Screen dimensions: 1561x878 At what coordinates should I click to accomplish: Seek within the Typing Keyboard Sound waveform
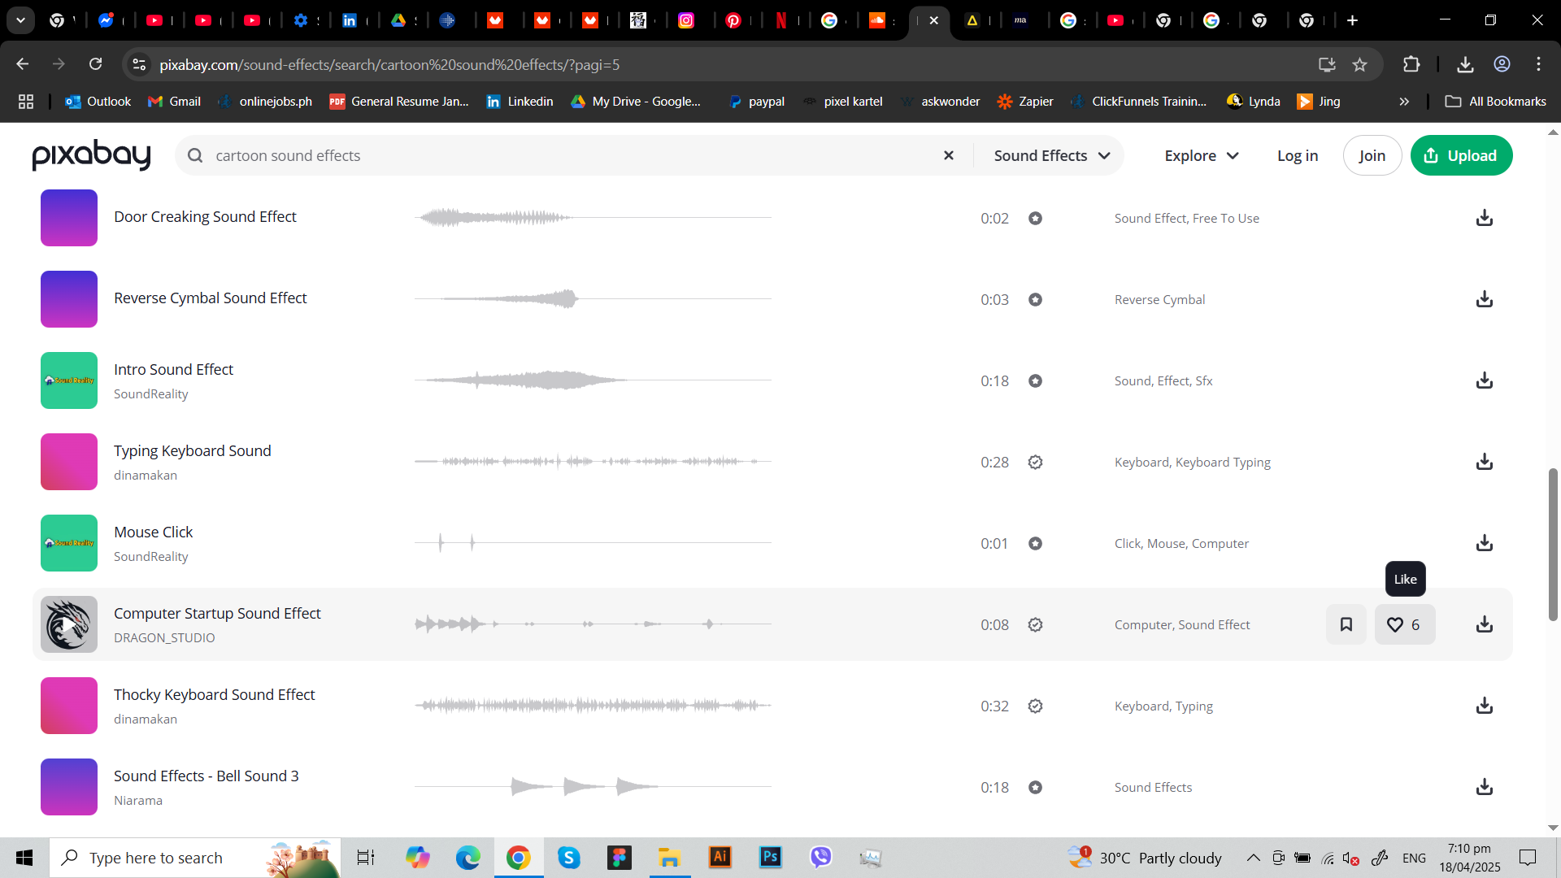(x=593, y=462)
